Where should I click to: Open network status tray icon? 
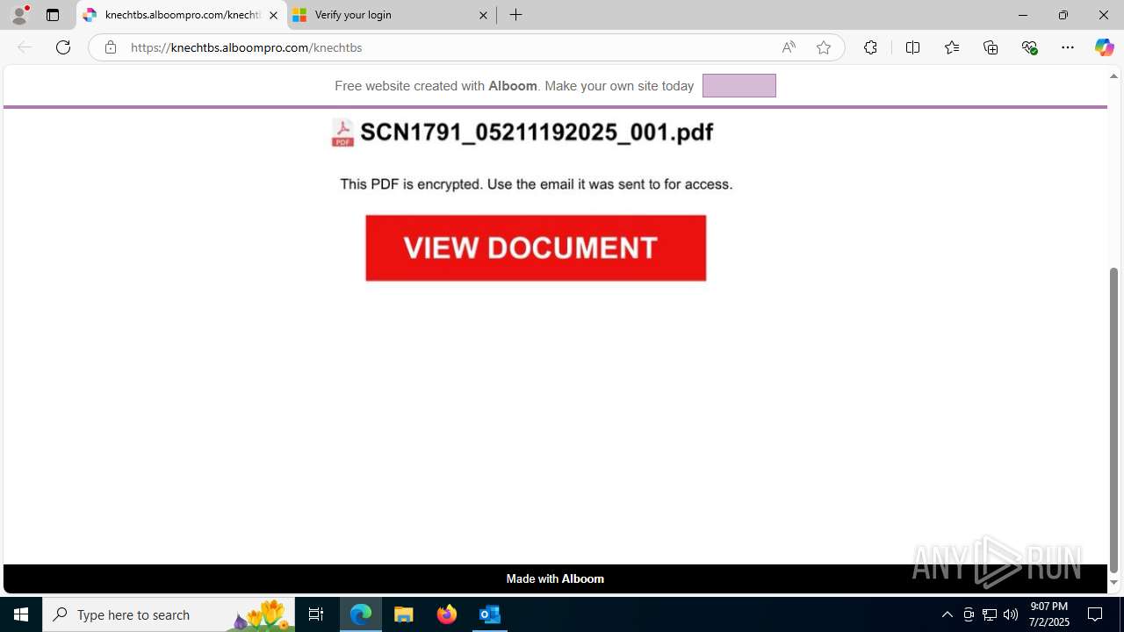(990, 614)
